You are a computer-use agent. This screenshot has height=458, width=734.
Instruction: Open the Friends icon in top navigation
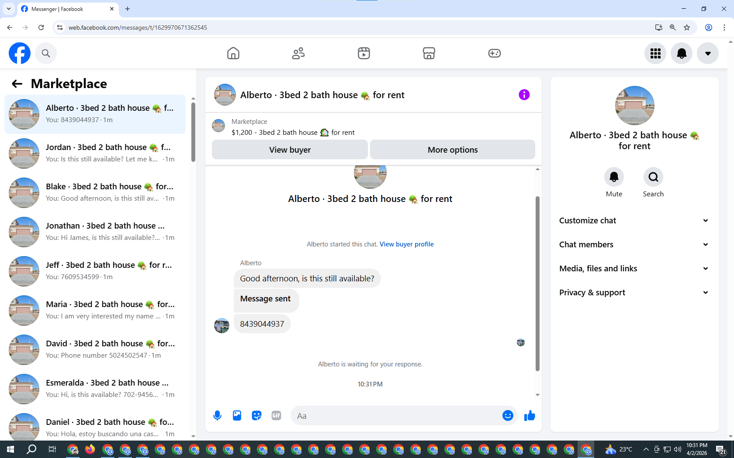coord(298,53)
